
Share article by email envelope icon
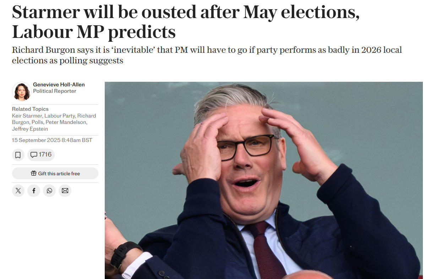point(65,191)
